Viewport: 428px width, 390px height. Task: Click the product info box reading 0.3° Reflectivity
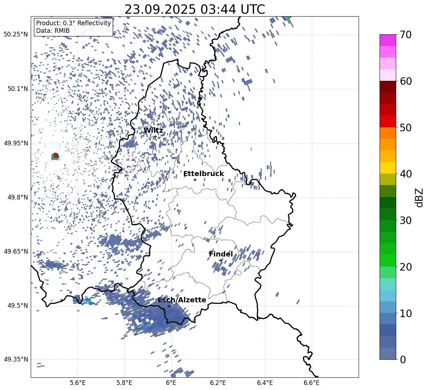[73, 27]
